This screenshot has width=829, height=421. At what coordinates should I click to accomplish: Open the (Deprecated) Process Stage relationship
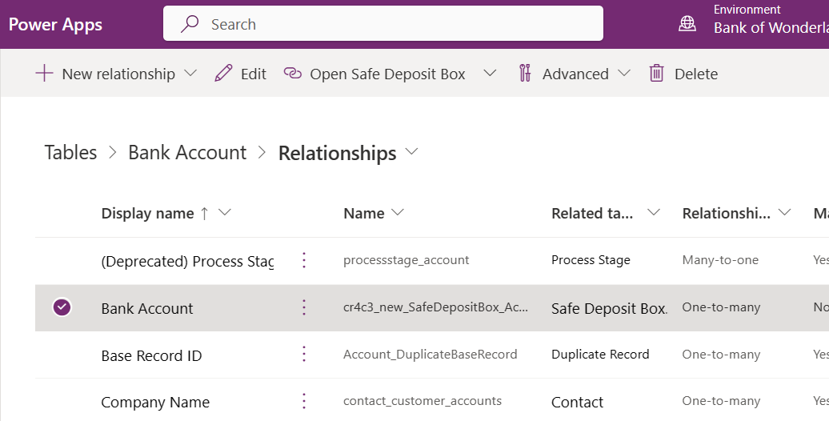(187, 261)
